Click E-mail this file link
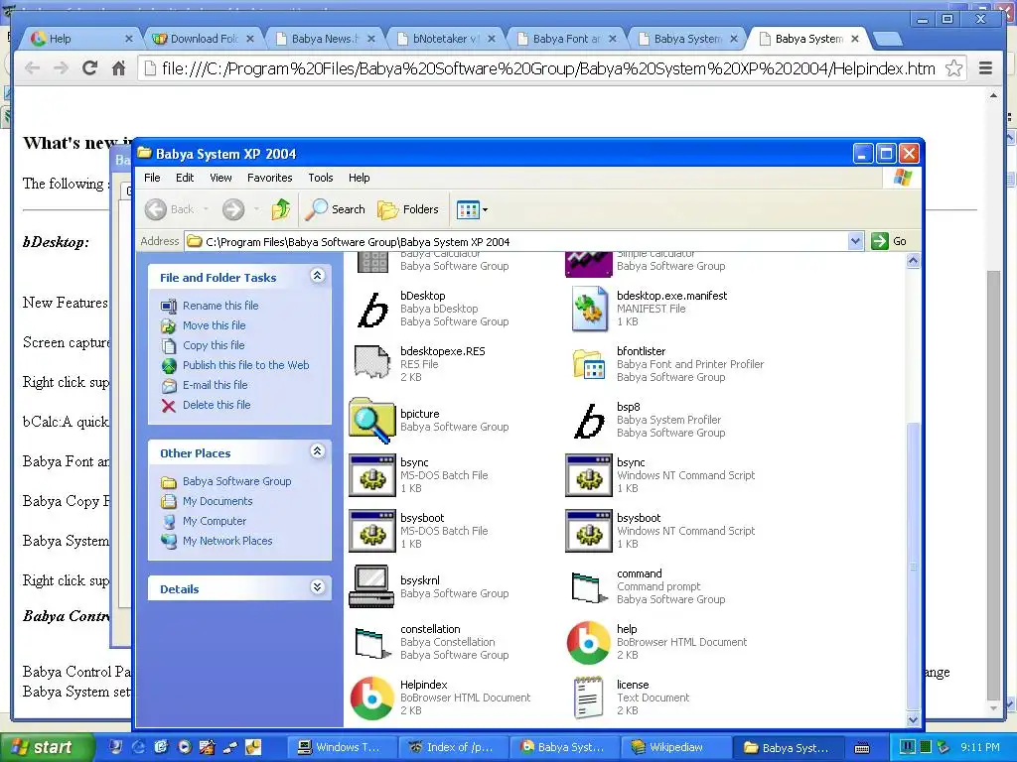This screenshot has width=1017, height=762. pos(215,385)
